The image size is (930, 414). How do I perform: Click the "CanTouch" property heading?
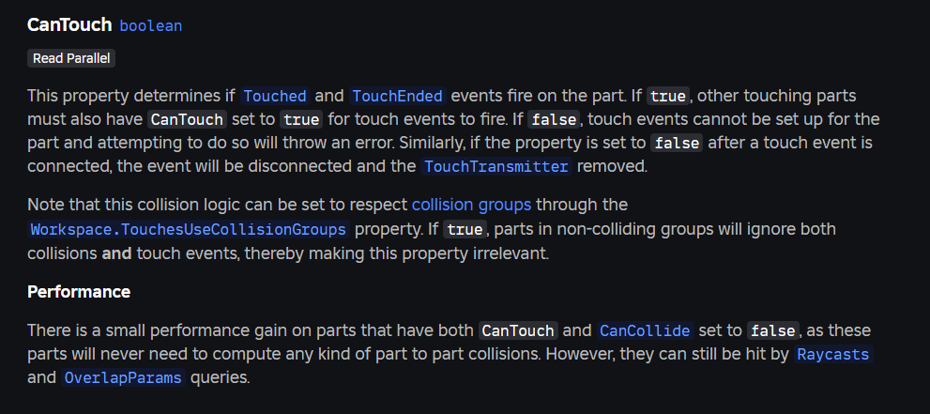coord(69,24)
